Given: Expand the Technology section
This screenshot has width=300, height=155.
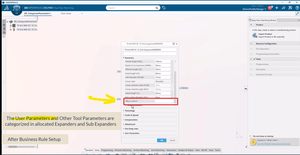Looking at the screenshot, I should tap(124, 111).
